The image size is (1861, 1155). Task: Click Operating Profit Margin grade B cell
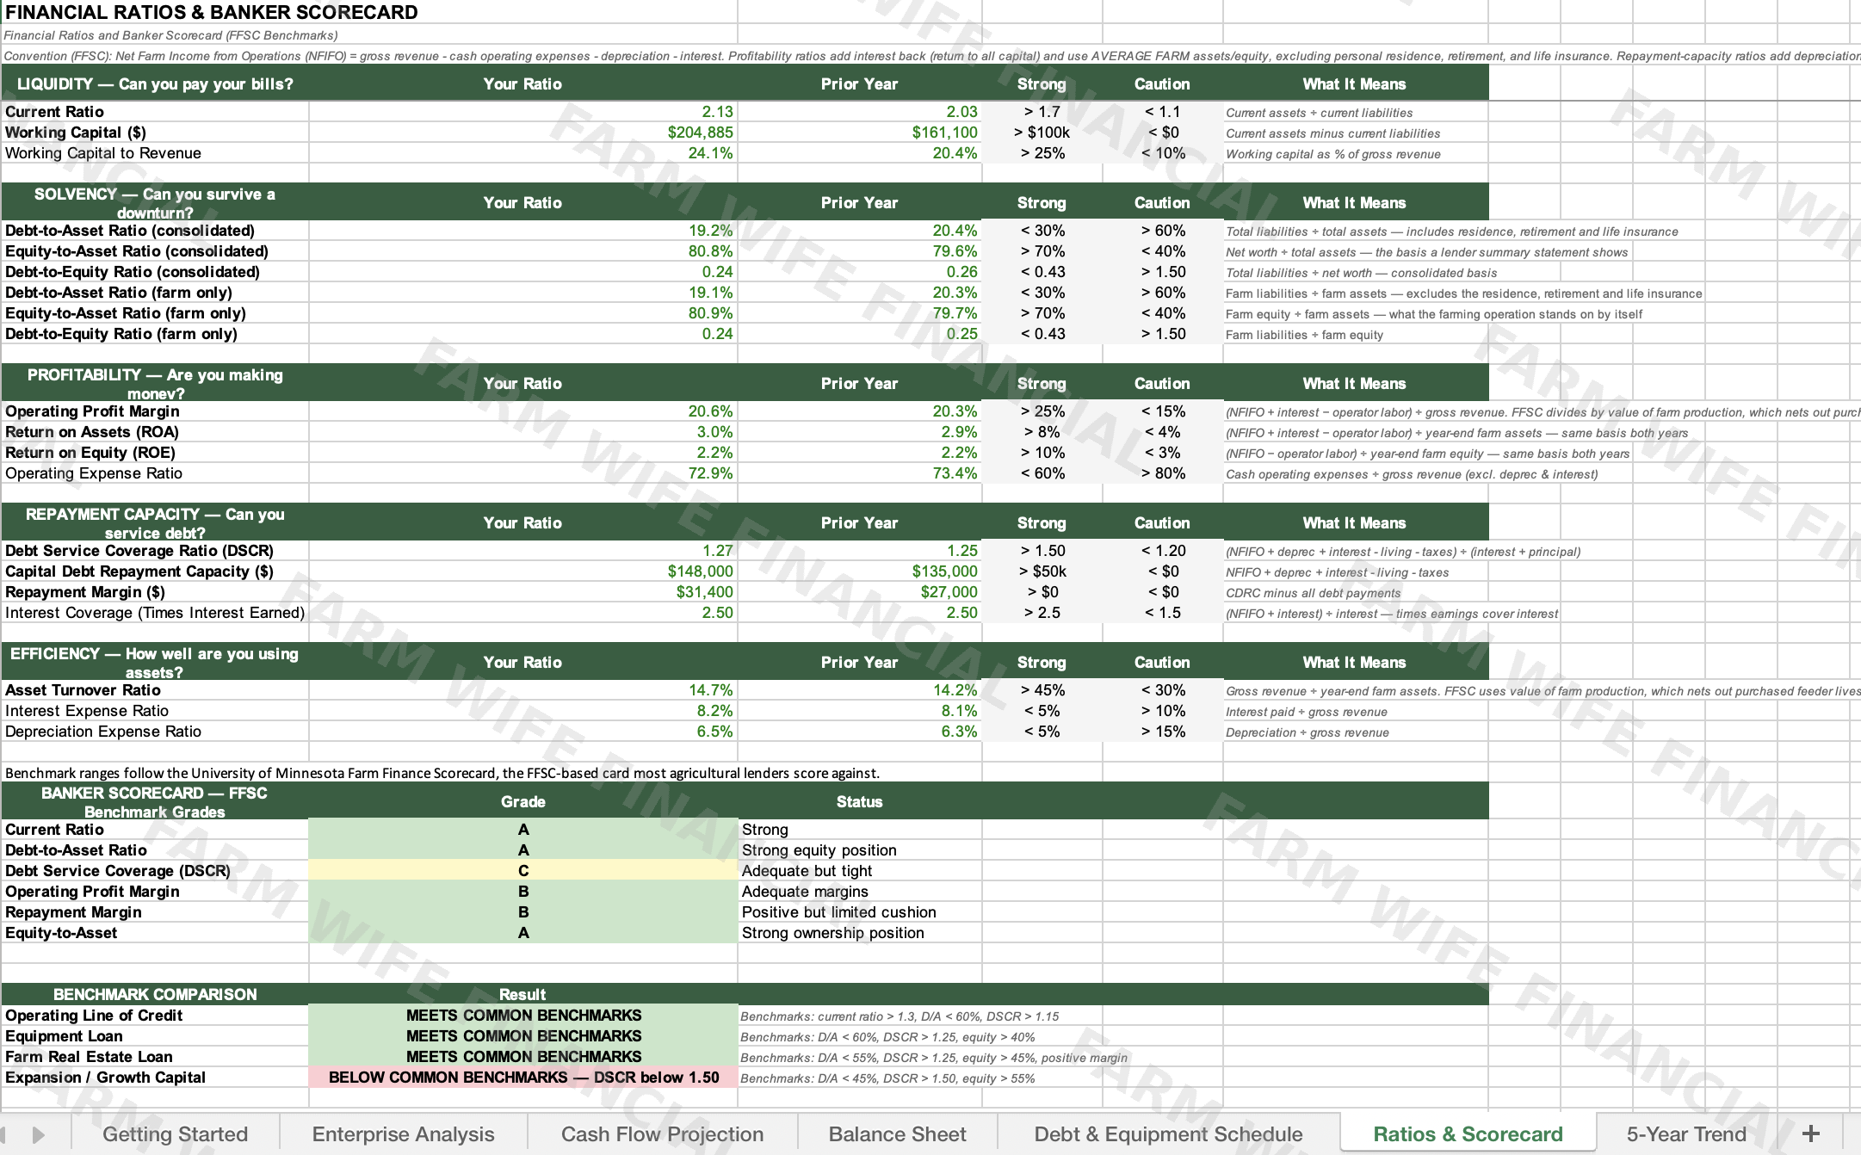[522, 892]
